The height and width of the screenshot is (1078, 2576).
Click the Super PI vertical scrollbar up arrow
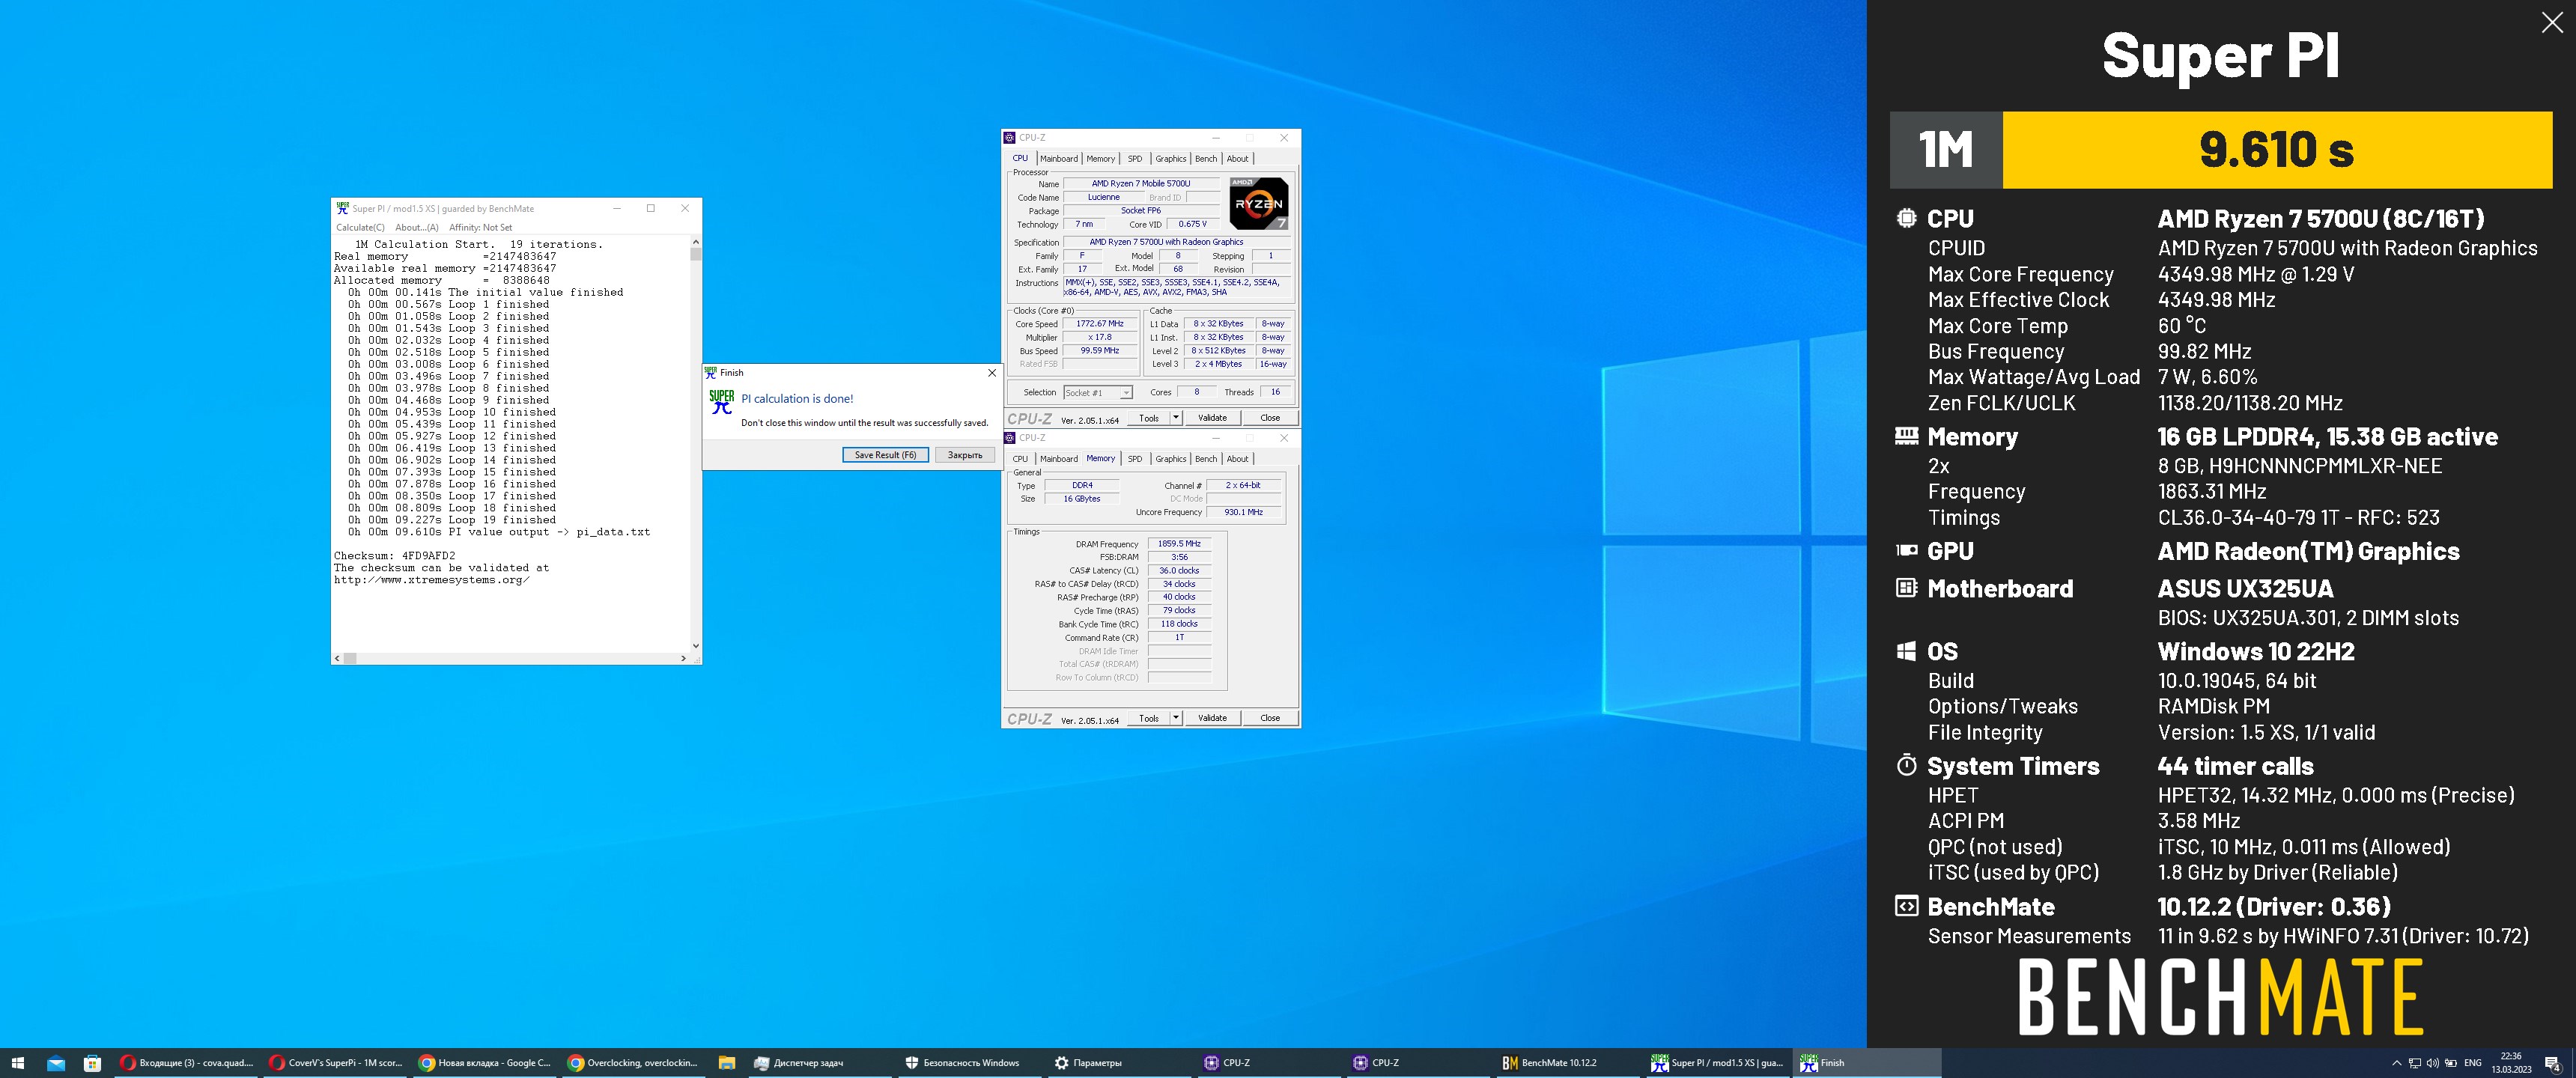coord(695,242)
